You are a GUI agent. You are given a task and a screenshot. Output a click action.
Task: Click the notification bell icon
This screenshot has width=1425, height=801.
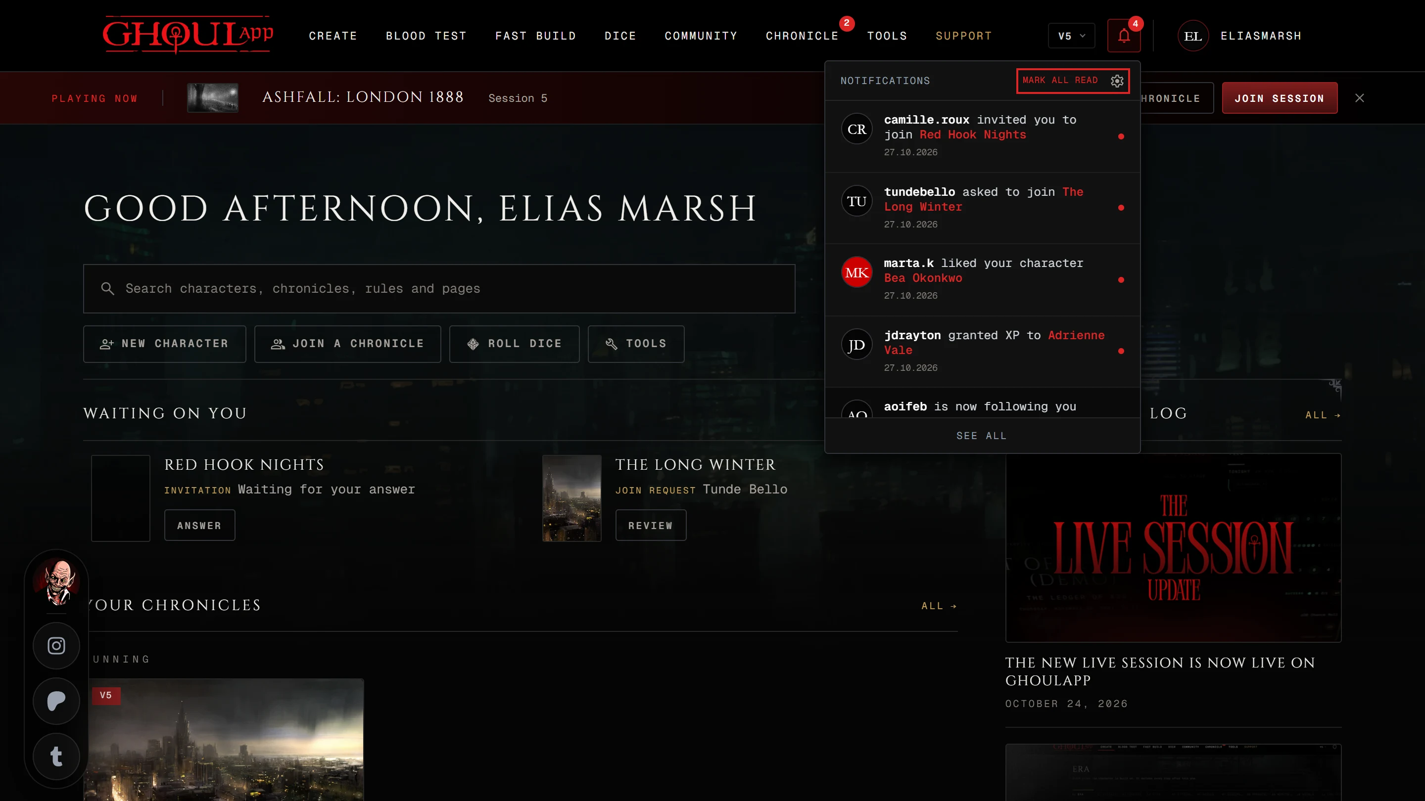[x=1124, y=36]
